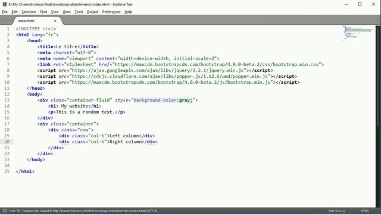Click 'background-color' in the style attribute
The height and width of the screenshot is (214, 381).
155,100
